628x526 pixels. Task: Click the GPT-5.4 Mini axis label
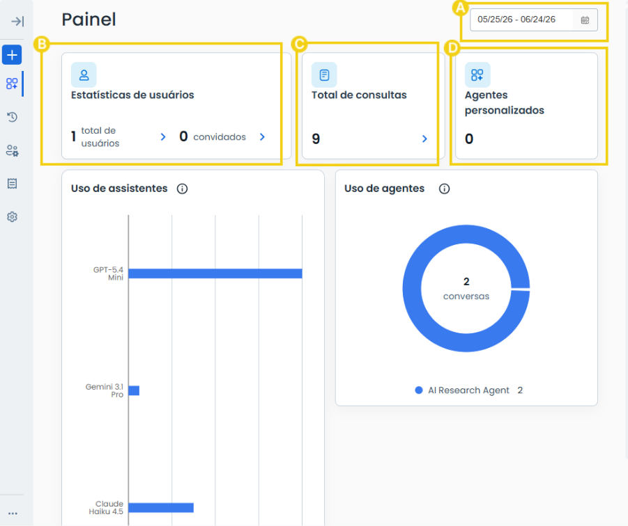pyautogui.click(x=108, y=273)
